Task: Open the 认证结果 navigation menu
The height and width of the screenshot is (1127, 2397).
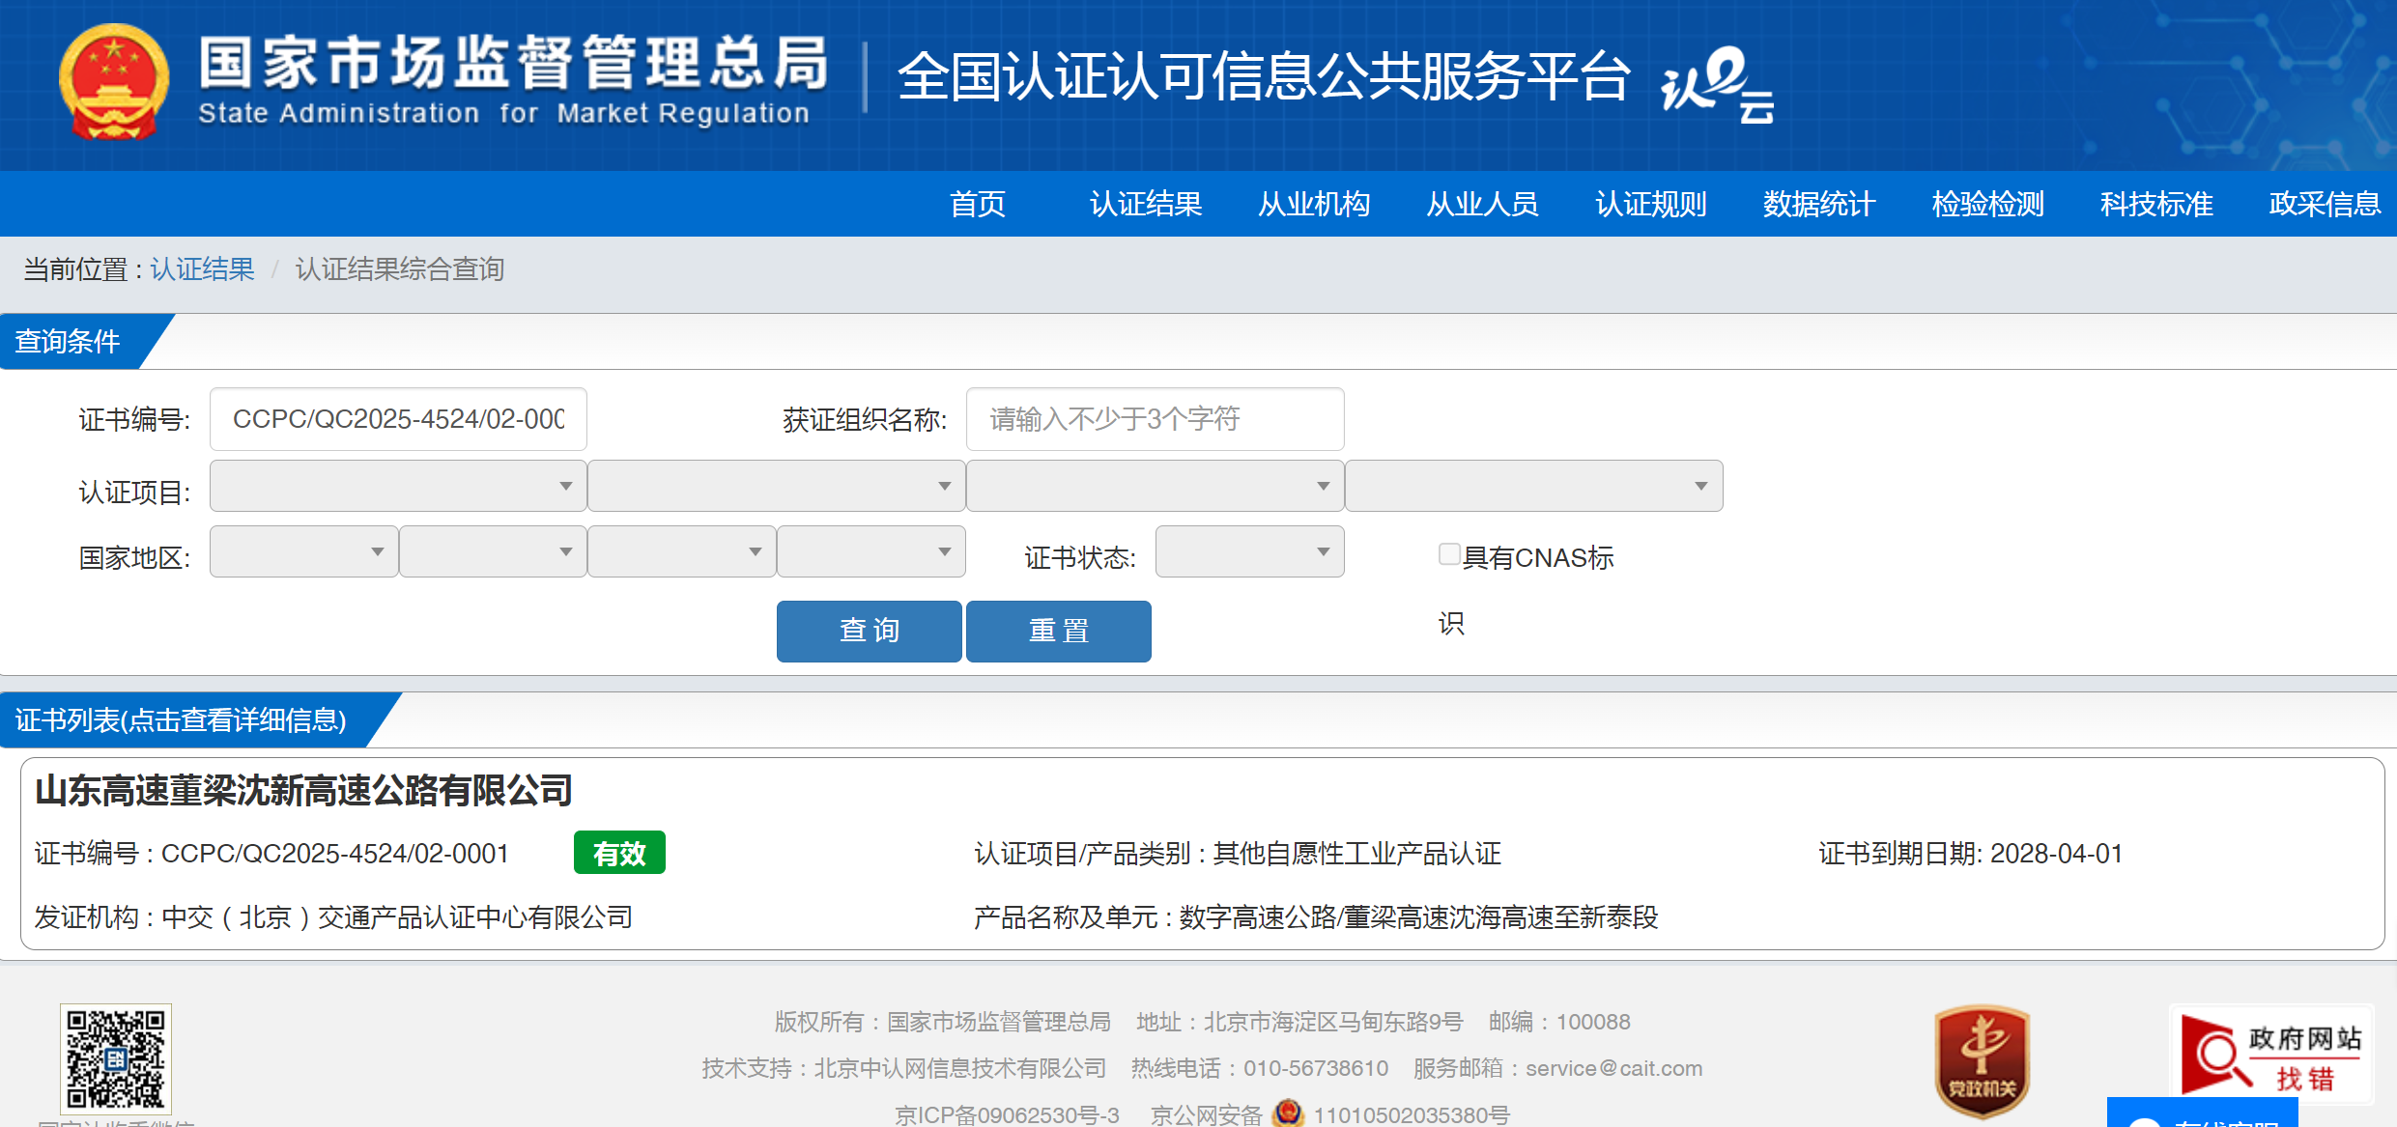Action: coord(1146,204)
